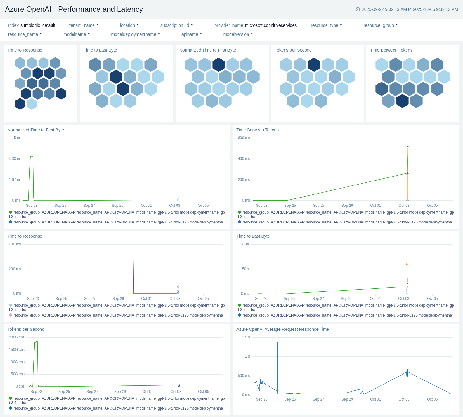Click the Time to Last Byte line chart title
This screenshot has width=463, height=417.
(253, 236)
